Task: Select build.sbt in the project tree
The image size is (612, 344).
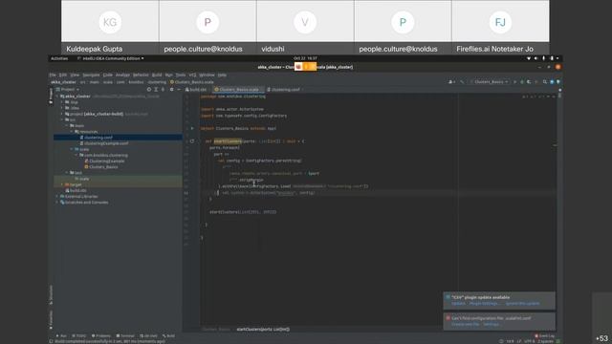Action: tap(76, 191)
